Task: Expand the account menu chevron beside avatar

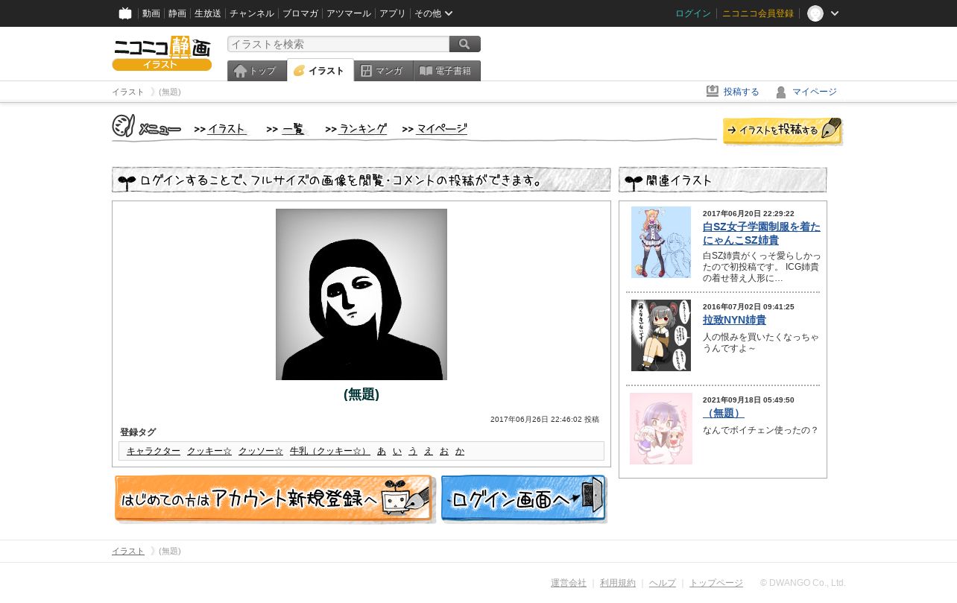Action: coord(835,13)
